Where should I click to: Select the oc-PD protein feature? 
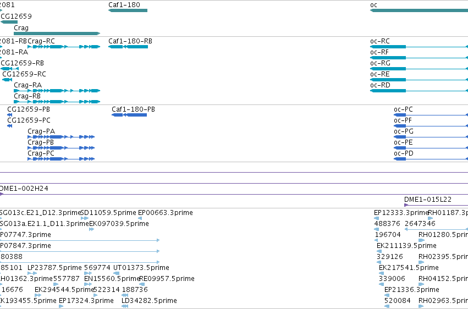click(x=431, y=159)
